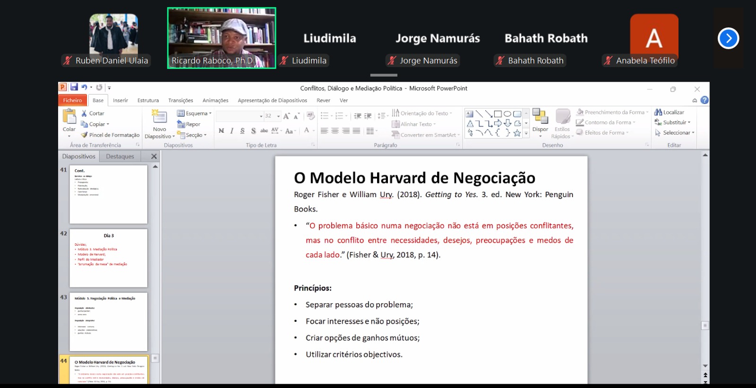Click the Undo arrow icon
This screenshot has height=388, width=756.
(84, 87)
